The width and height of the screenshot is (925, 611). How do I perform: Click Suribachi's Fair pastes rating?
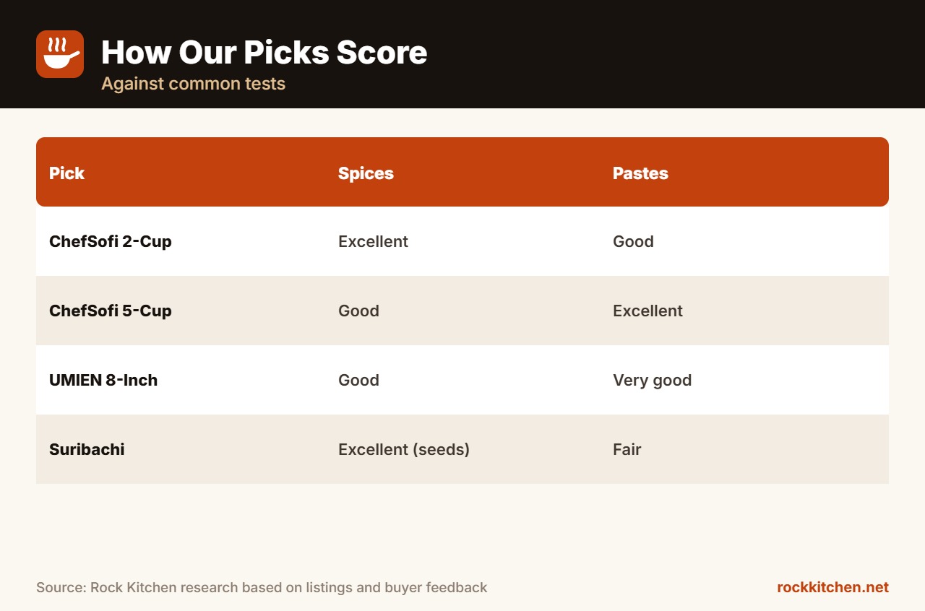coord(627,449)
